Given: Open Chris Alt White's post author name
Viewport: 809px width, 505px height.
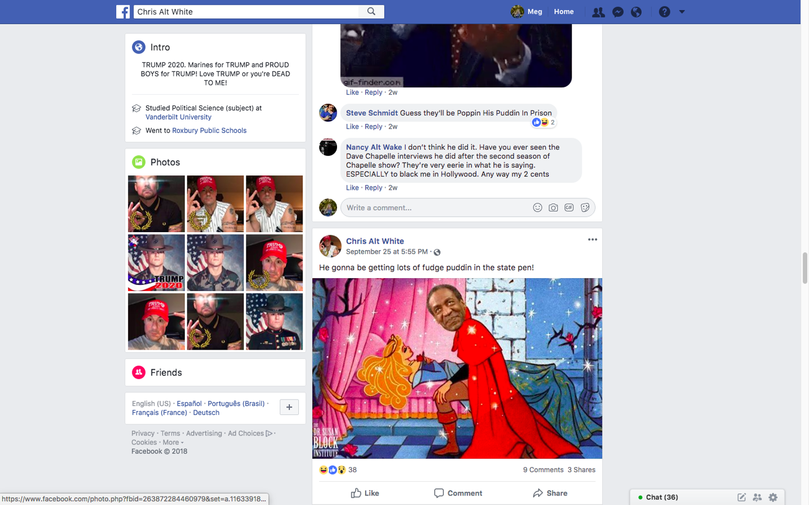Looking at the screenshot, I should pos(375,241).
